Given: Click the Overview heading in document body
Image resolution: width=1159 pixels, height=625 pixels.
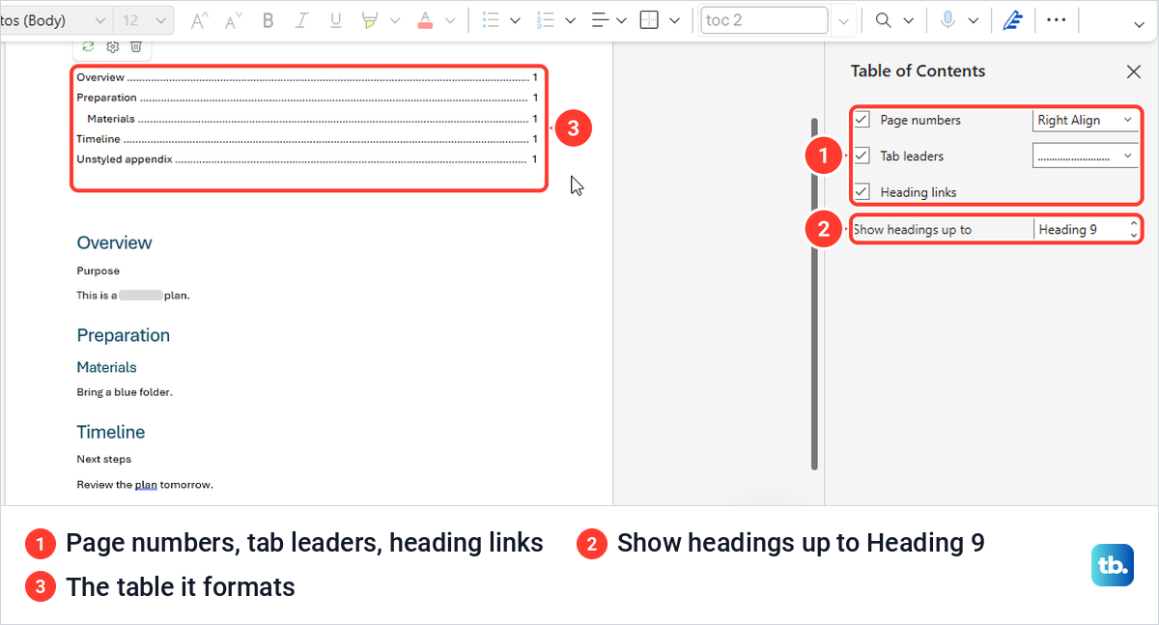Looking at the screenshot, I should [114, 242].
